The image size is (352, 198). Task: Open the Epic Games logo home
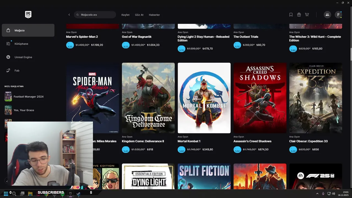pos(28,15)
